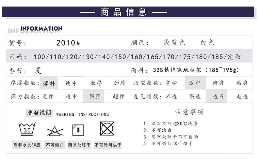Click the 不可转筒烘干 label
Screen dimensions: 258x159
point(108,145)
